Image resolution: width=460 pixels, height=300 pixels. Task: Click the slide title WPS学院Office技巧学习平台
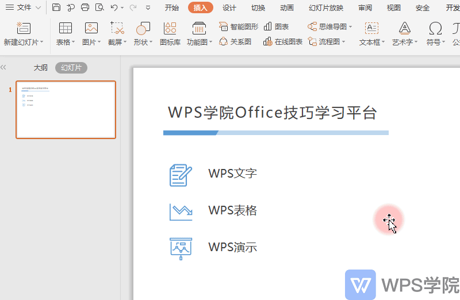click(272, 113)
